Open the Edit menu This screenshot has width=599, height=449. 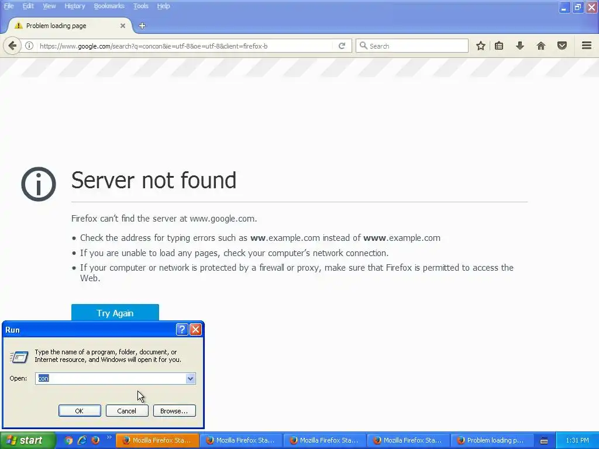(x=28, y=6)
